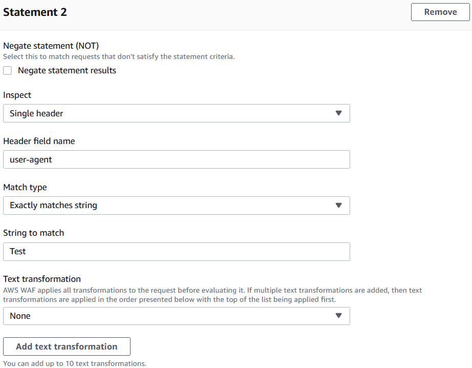Click the "Text transformation" section label

point(42,279)
